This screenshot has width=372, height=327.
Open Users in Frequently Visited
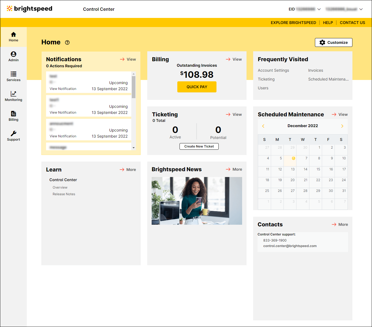(x=263, y=88)
